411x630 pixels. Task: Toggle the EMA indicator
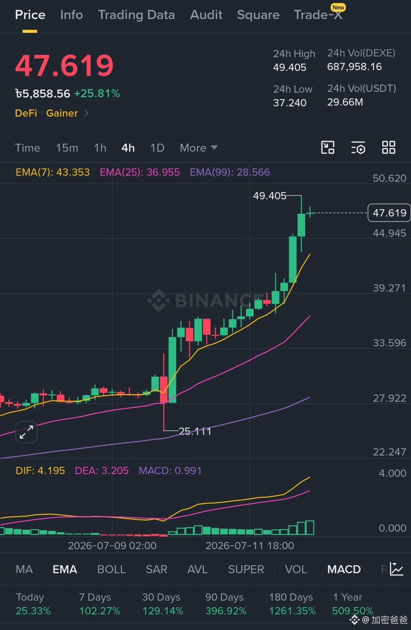(x=65, y=569)
